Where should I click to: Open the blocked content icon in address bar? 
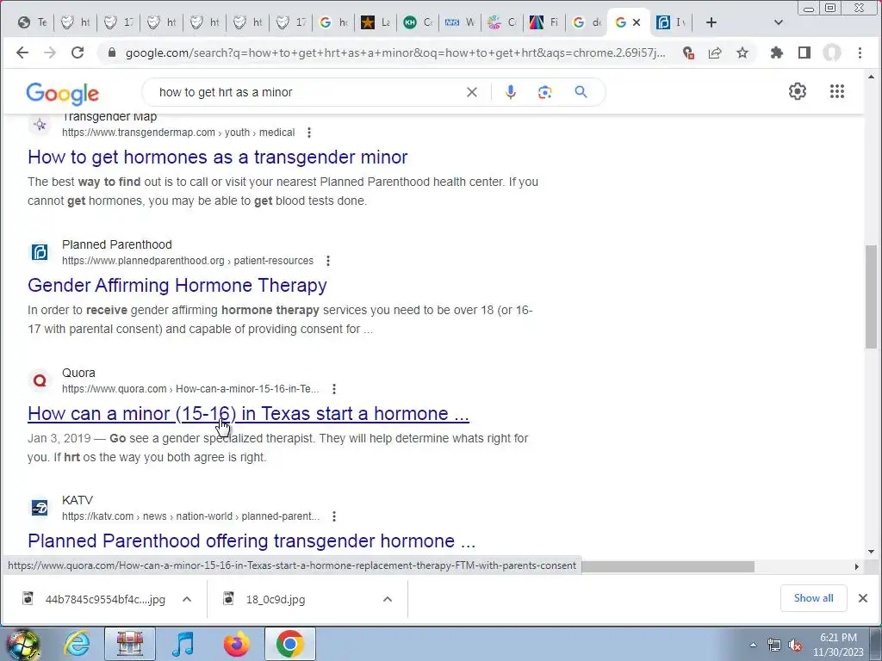click(688, 53)
